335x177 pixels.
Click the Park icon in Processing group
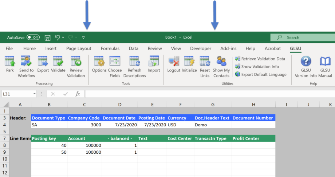pyautogui.click(x=10, y=64)
